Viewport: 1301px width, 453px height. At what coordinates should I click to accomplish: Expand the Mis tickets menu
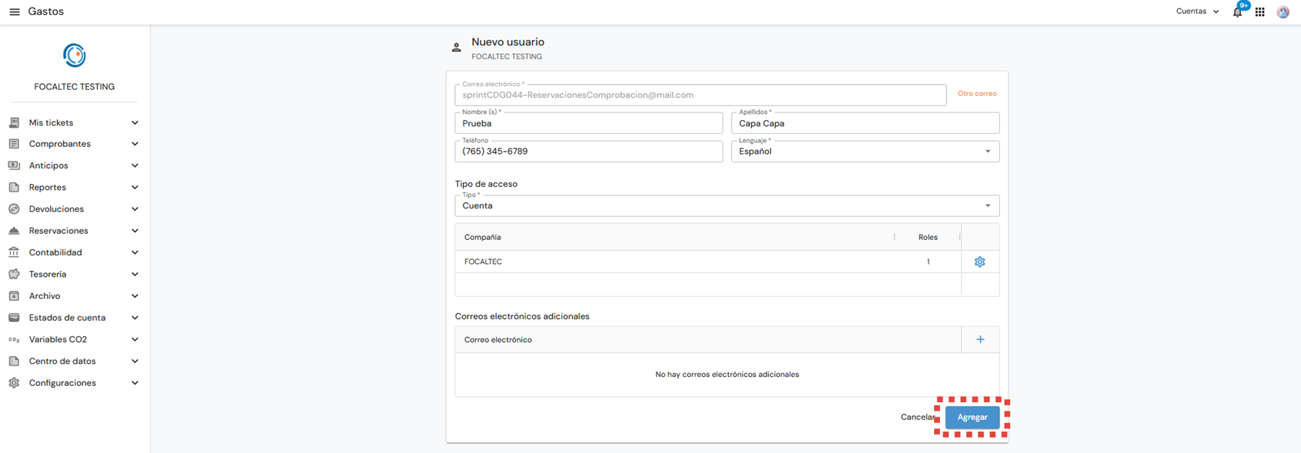[x=74, y=123]
